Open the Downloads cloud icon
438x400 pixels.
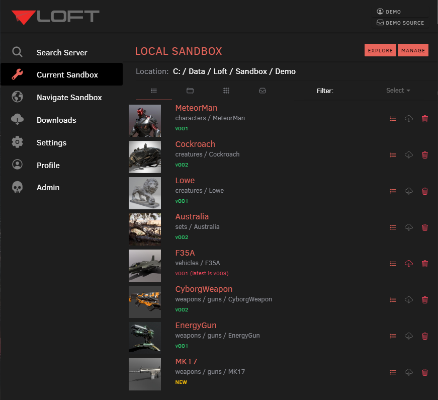[17, 120]
